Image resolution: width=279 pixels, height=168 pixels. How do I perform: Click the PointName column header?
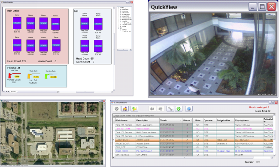(x=125, y=120)
